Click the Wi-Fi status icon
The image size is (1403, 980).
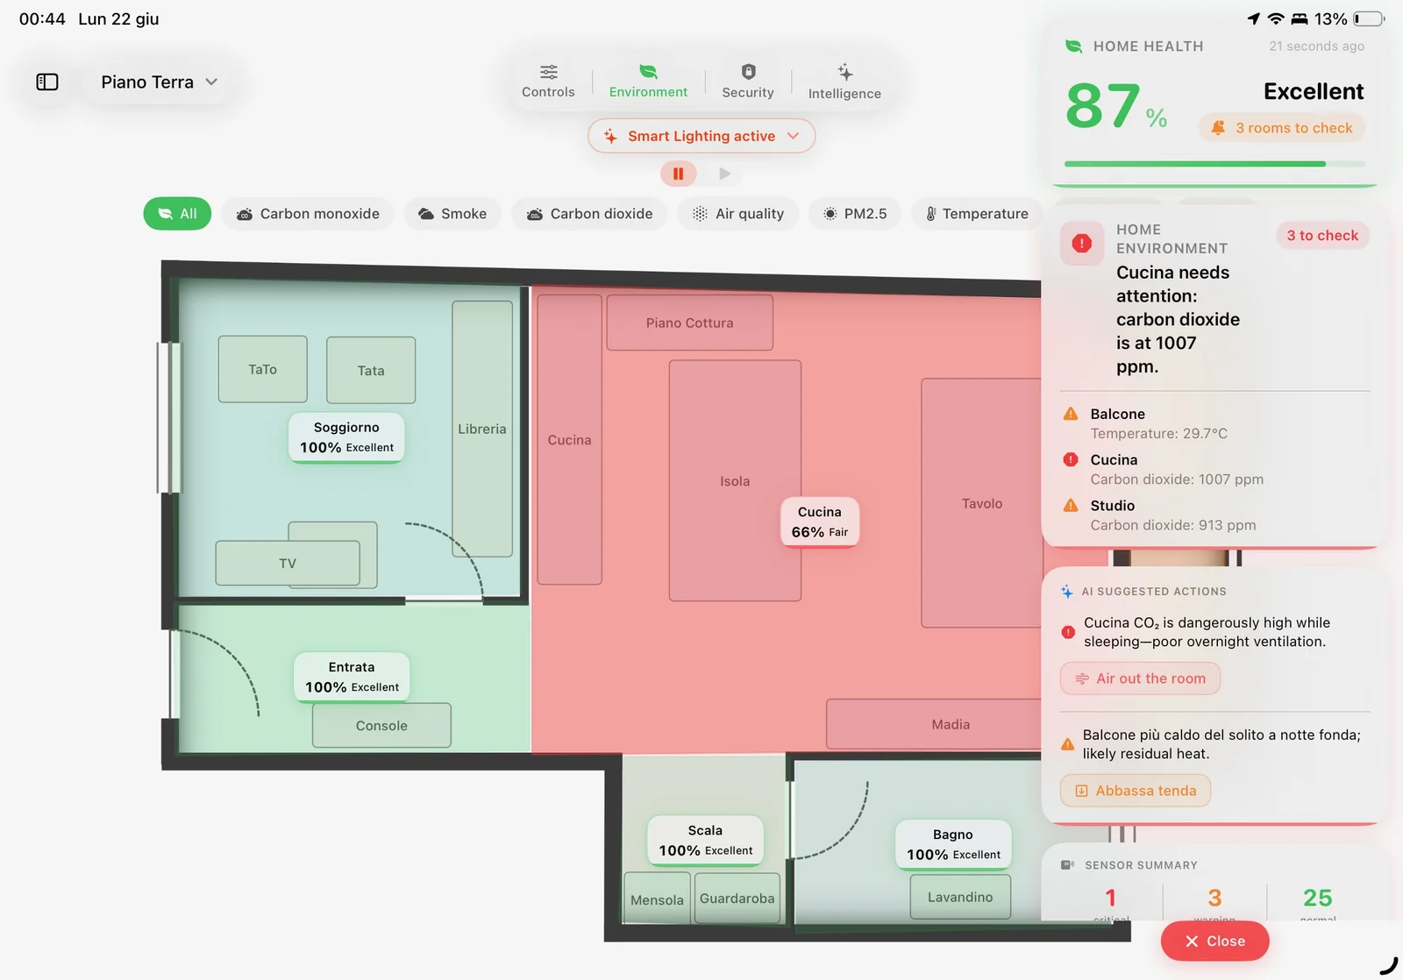(1276, 18)
